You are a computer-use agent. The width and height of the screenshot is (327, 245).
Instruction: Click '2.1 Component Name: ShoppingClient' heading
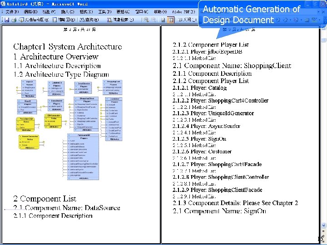pyautogui.click(x=232, y=65)
